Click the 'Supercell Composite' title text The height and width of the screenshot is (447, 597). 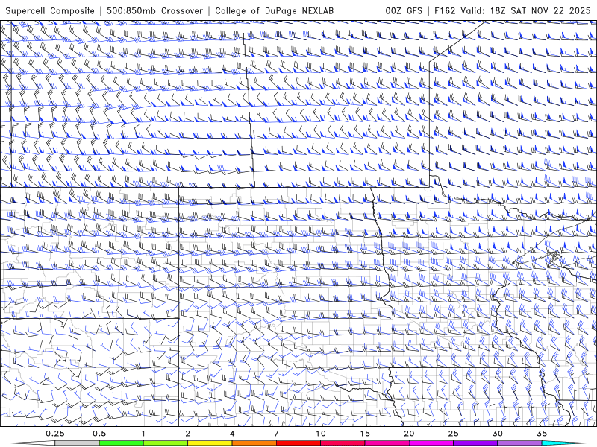tap(50, 11)
